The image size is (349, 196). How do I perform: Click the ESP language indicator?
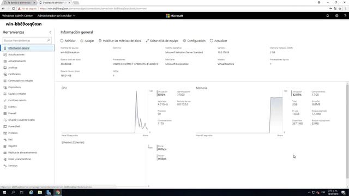pos(323,192)
